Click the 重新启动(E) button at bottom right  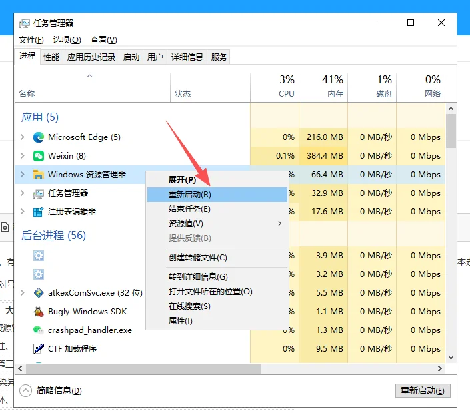(423, 391)
